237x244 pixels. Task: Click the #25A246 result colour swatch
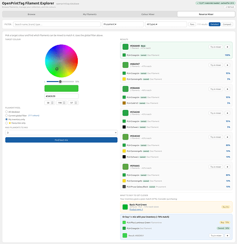pos(126,113)
